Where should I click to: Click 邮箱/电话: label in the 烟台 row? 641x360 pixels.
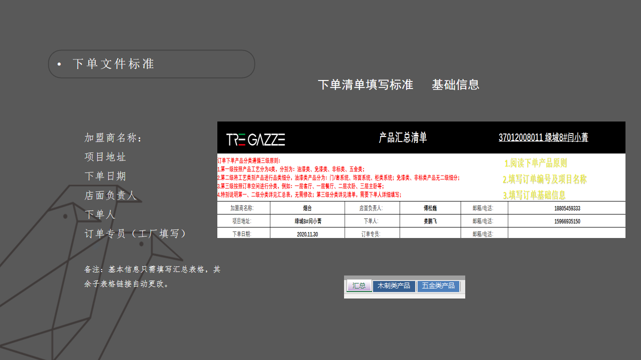[484, 208]
